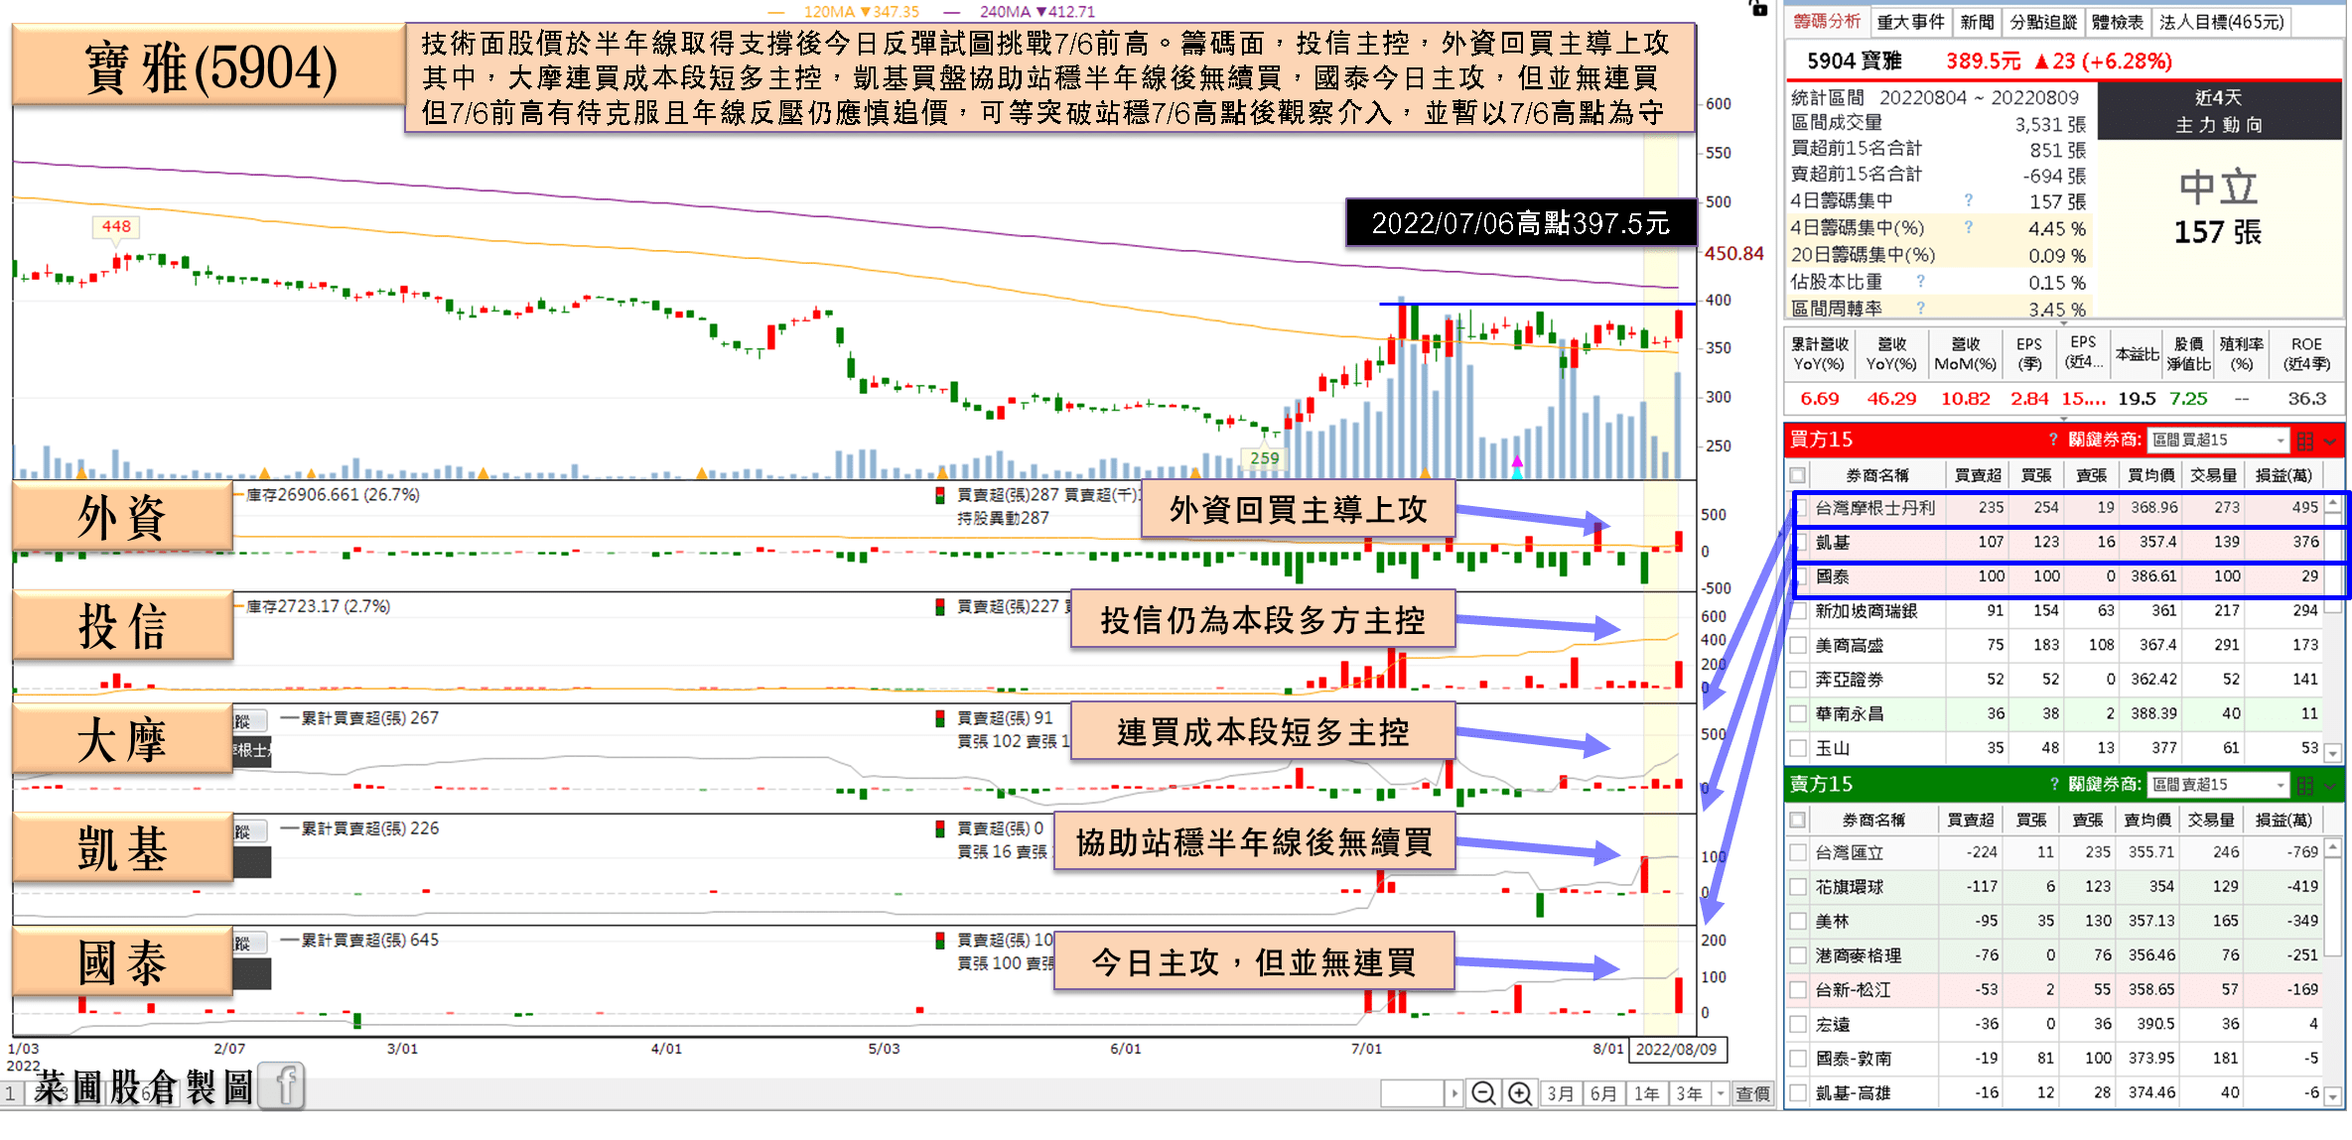Image resolution: width=2352 pixels, height=1140 pixels.
Task: Tick the checkbox for 花旗環球
Action: coord(1797,886)
